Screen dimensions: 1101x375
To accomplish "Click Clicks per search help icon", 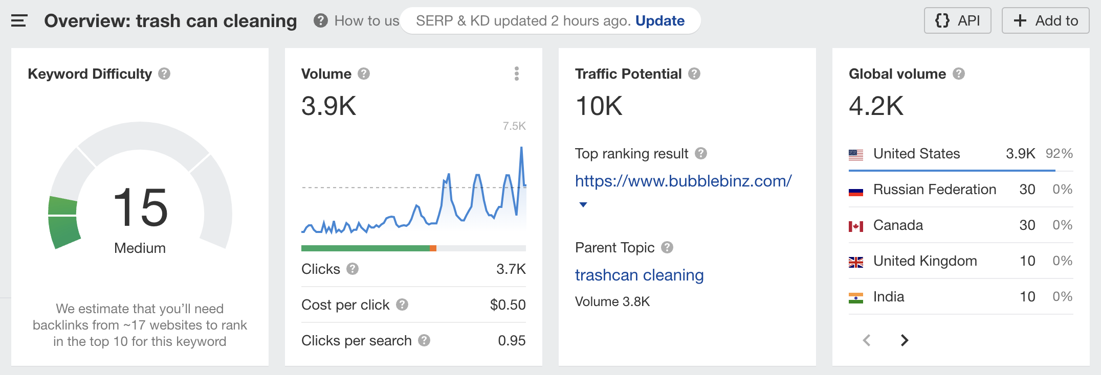I will [x=424, y=340].
